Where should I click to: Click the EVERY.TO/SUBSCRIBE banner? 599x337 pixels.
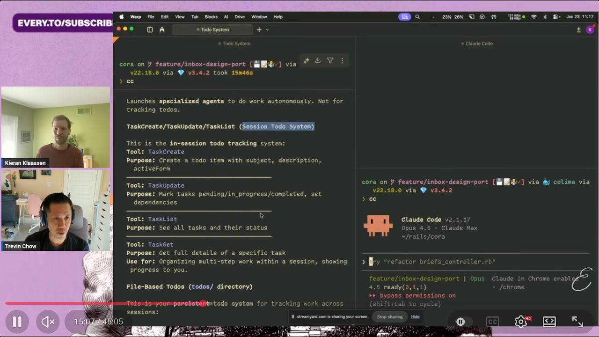pos(63,22)
